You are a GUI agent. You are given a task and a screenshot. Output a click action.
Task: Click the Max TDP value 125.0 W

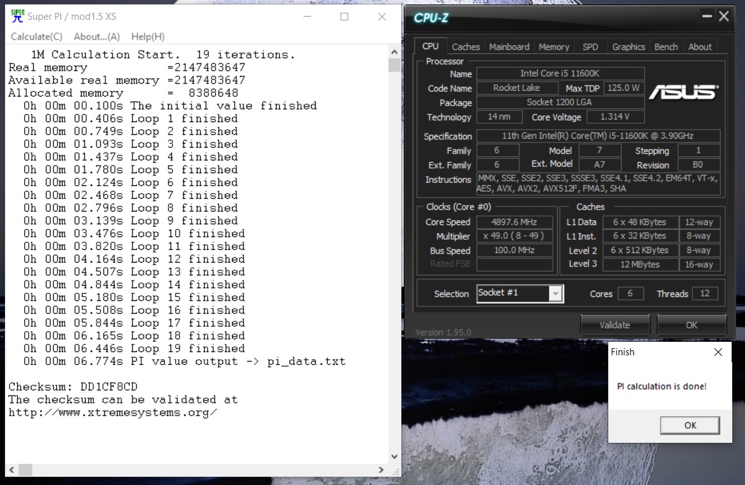624,88
